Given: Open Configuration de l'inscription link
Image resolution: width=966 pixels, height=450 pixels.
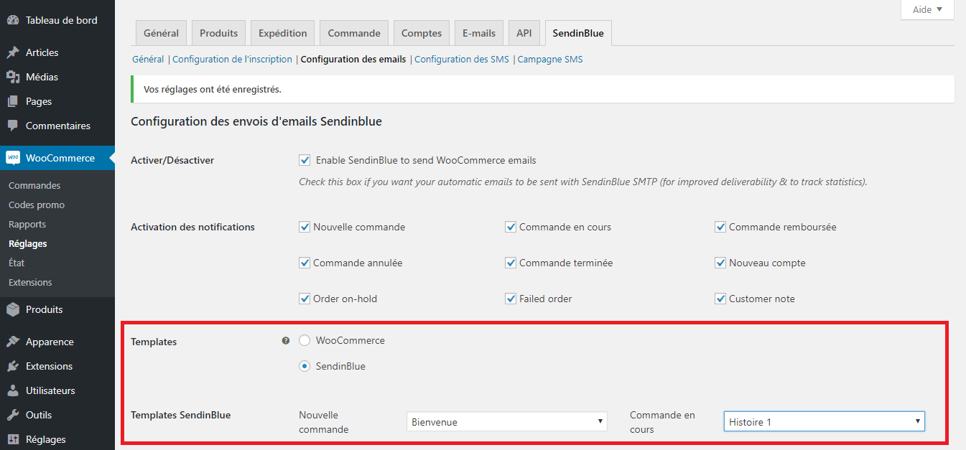Looking at the screenshot, I should (233, 60).
